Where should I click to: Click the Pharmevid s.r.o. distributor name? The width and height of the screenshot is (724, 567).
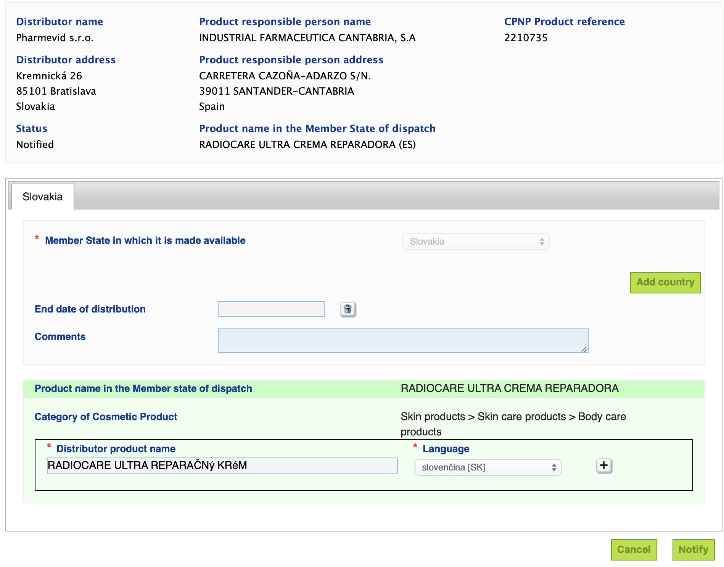coord(55,38)
